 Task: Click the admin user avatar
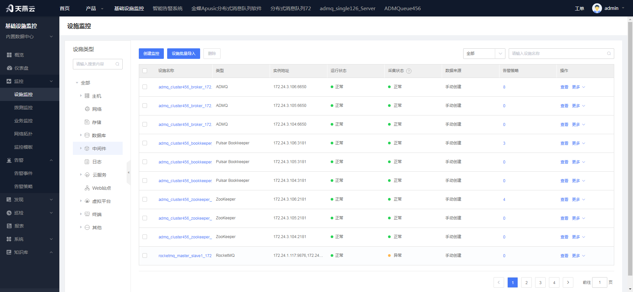(x=597, y=8)
